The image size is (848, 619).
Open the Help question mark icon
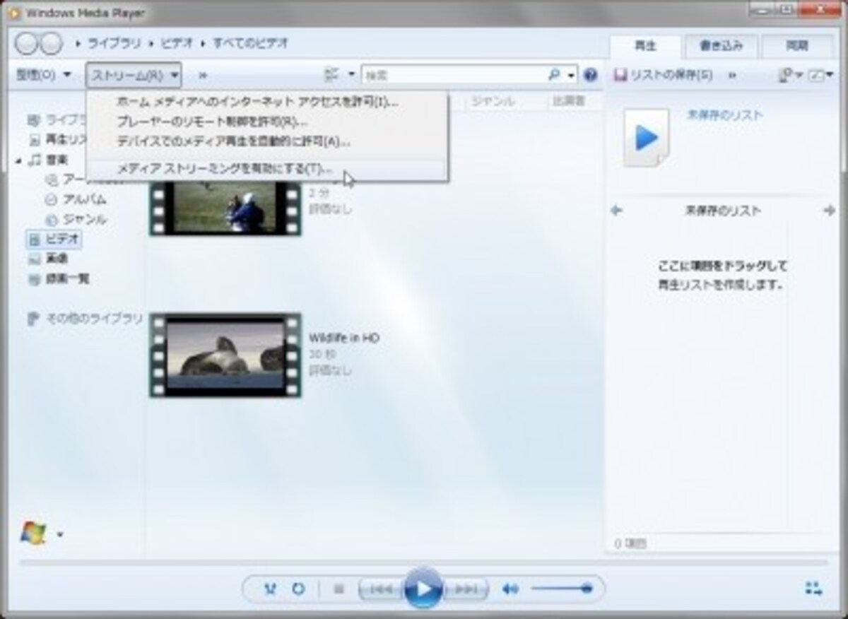point(591,75)
